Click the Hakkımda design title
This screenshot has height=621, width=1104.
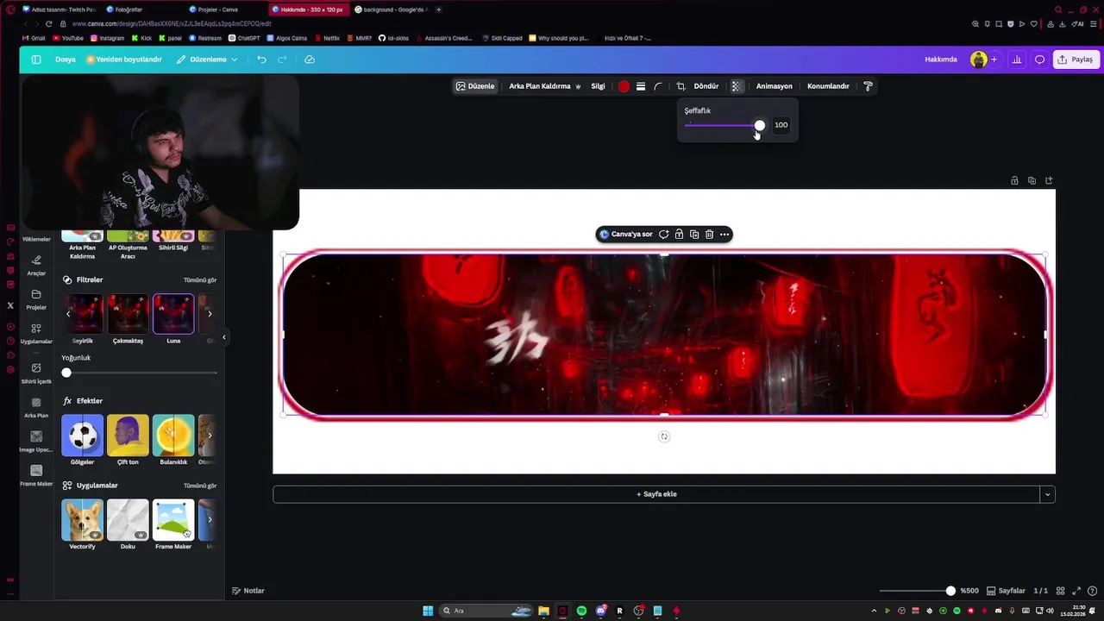(941, 60)
